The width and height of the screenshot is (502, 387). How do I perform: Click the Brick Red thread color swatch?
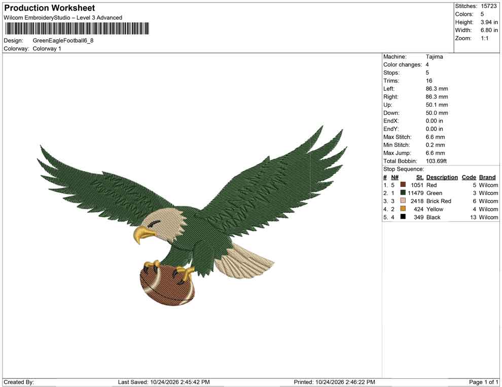(403, 201)
